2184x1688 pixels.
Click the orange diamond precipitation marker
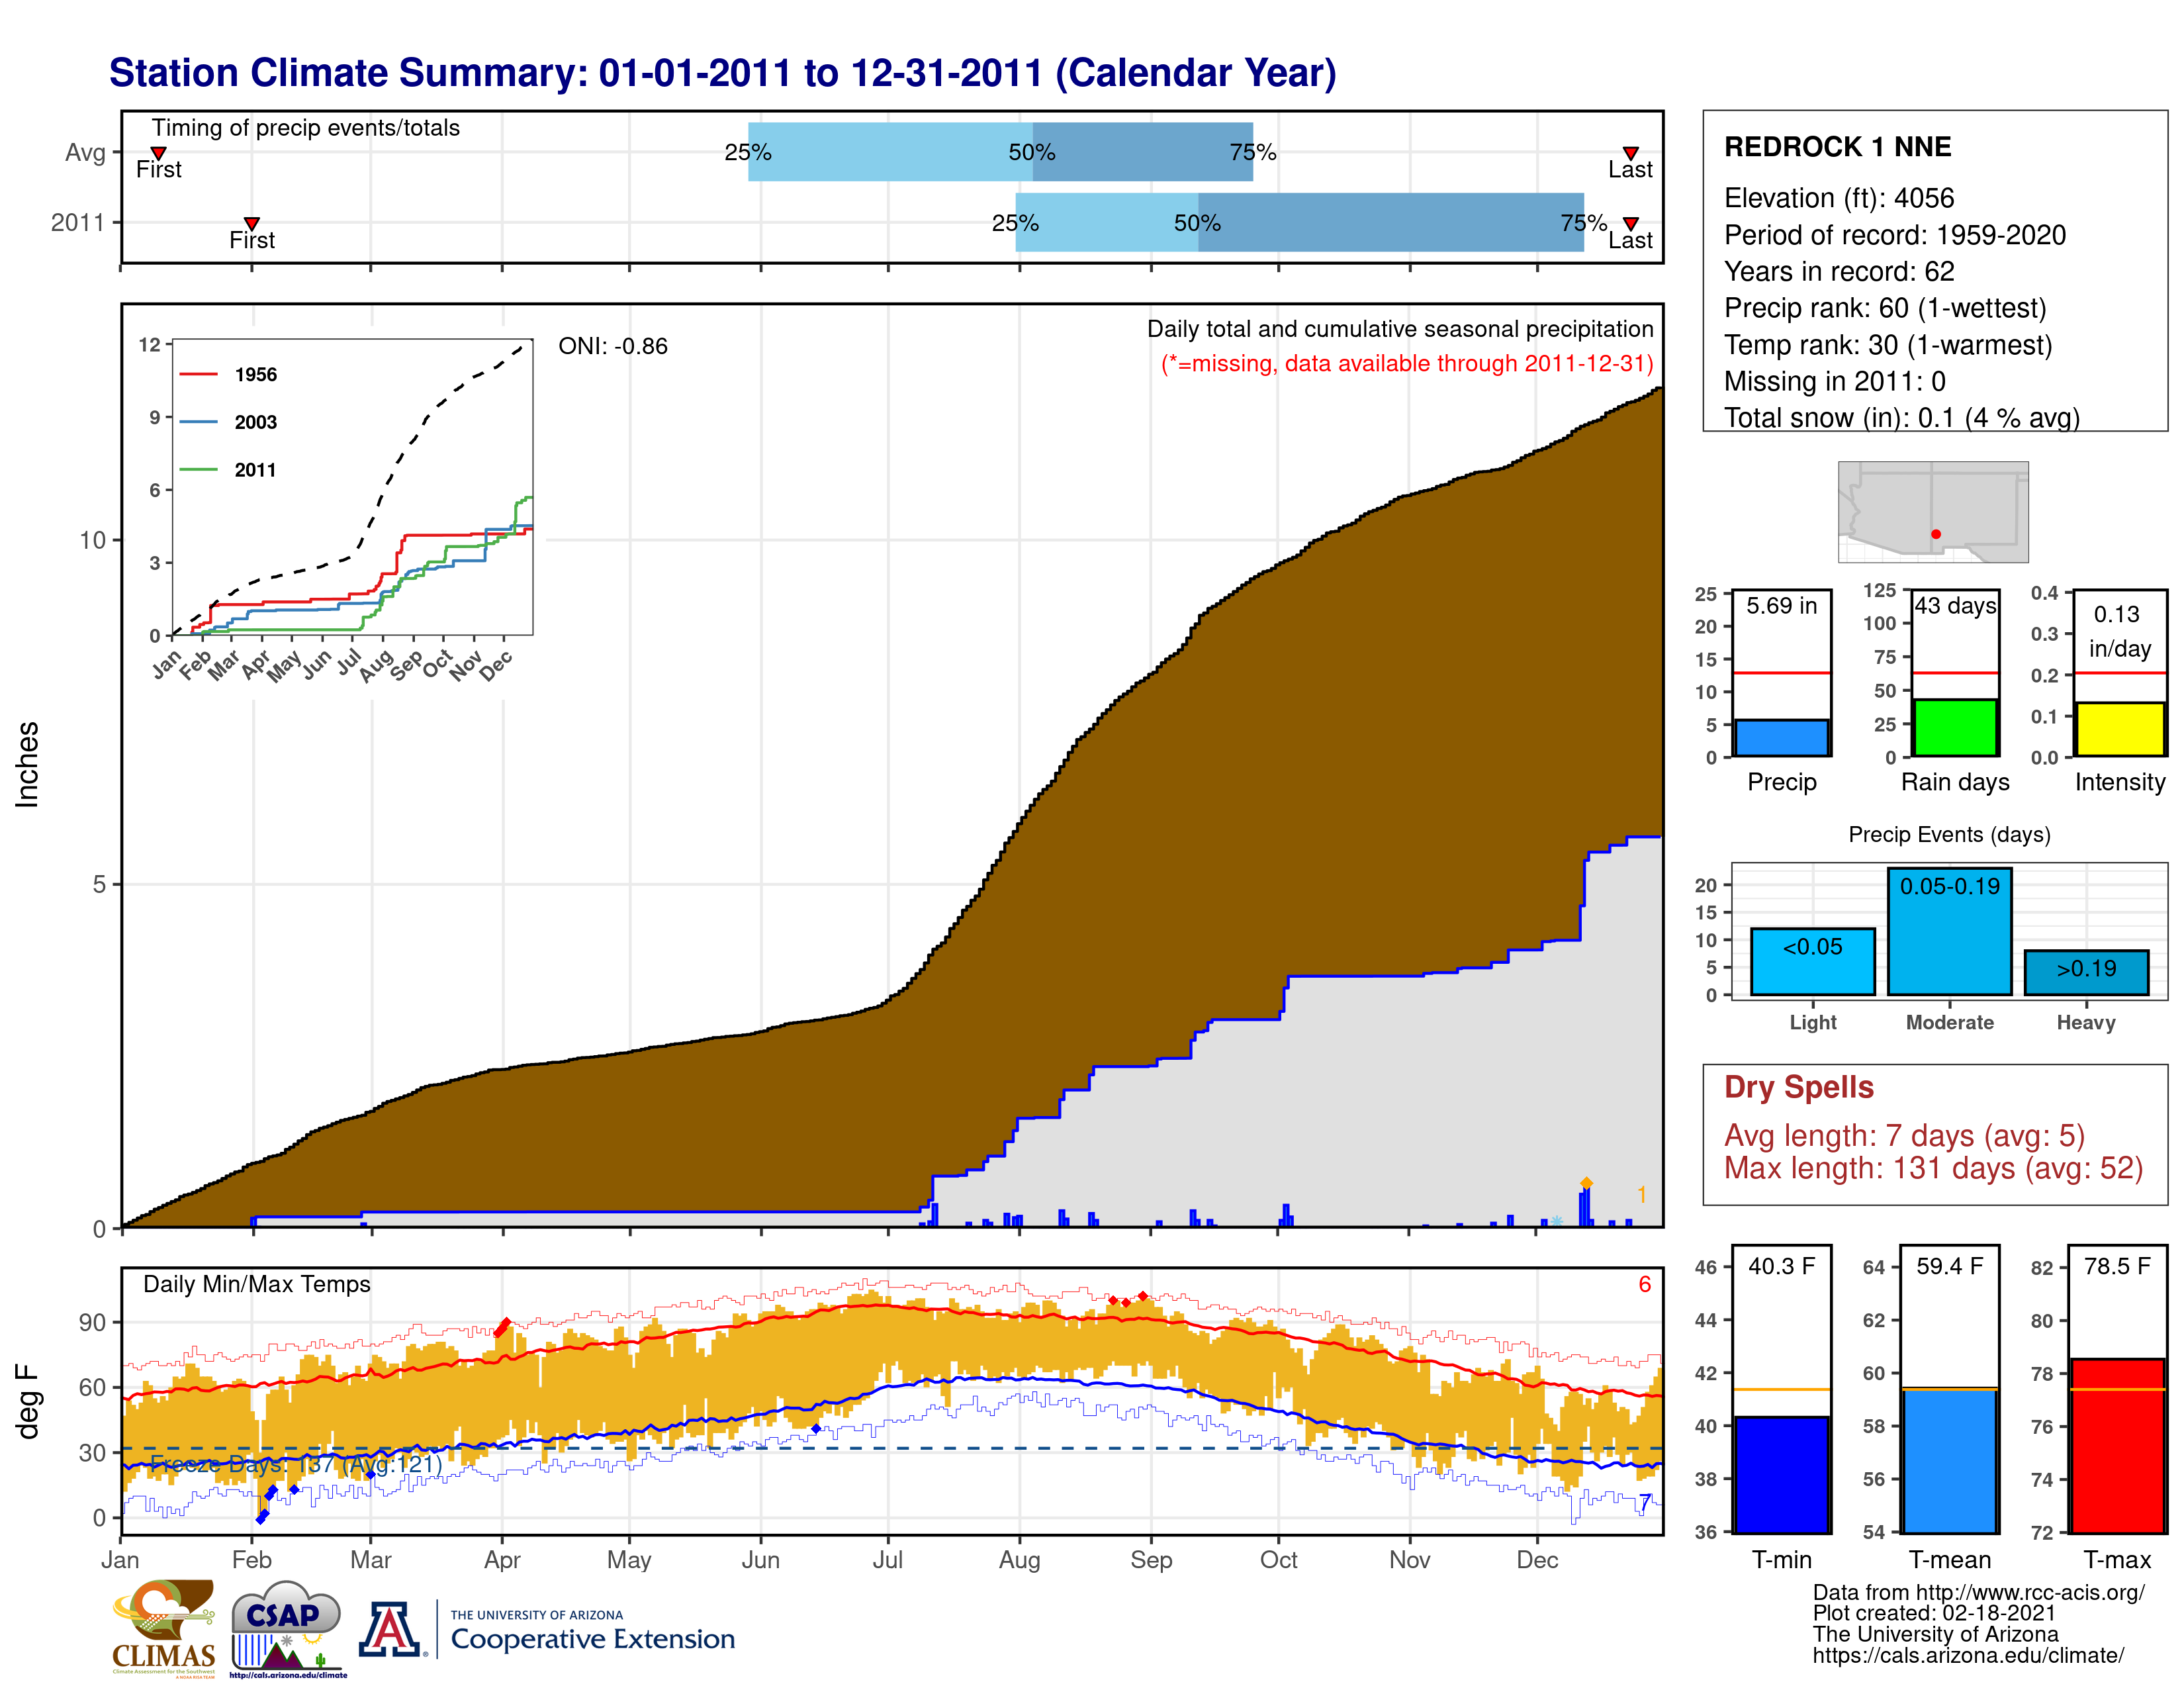coord(1587,1183)
